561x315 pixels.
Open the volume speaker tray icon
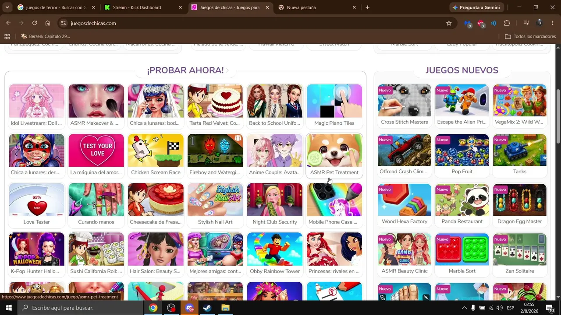(500, 308)
